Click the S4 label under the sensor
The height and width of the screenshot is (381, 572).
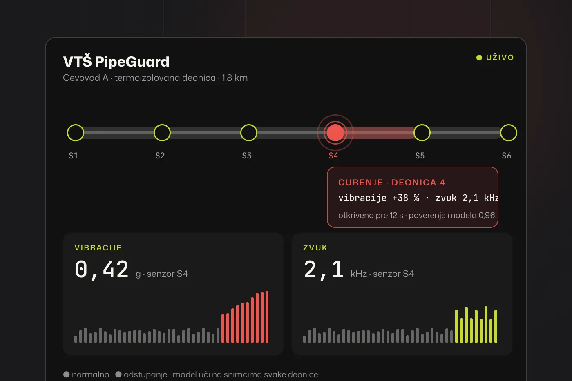(333, 156)
